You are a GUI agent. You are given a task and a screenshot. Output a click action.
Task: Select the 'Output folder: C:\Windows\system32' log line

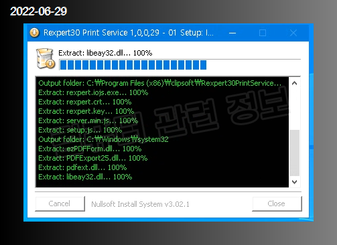click(x=103, y=139)
